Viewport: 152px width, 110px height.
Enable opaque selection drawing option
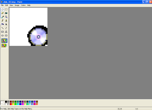coord(4,41)
